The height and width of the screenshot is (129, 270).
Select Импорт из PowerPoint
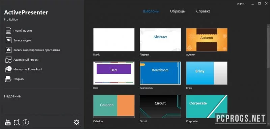(x=28, y=69)
